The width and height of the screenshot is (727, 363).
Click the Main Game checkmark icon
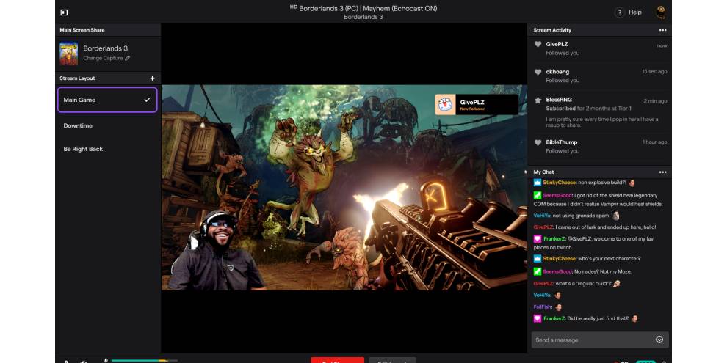point(147,100)
